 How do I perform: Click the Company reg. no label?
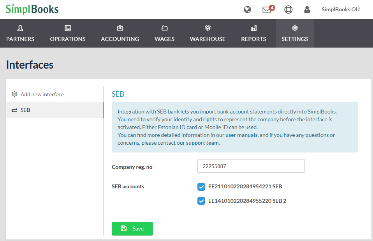point(132,167)
